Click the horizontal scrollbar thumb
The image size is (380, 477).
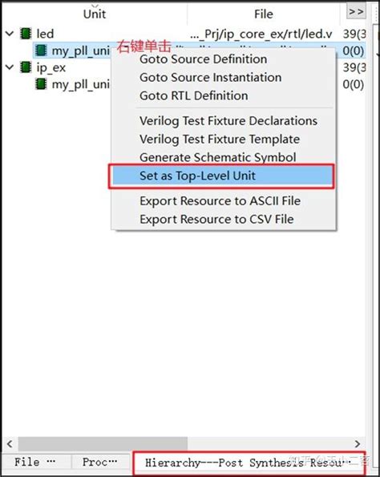[103, 444]
